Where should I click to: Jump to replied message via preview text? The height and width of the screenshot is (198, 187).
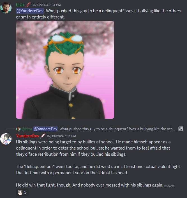(x=117, y=129)
